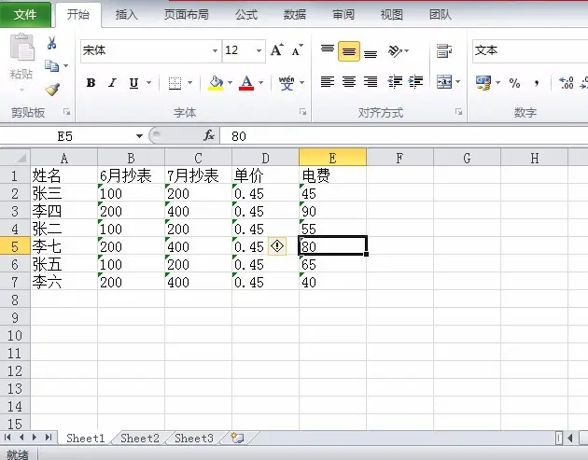Expand the font size dropdown
The width and height of the screenshot is (588, 460).
pyautogui.click(x=259, y=50)
